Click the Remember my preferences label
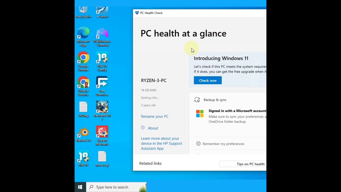The image size is (341, 192). click(x=223, y=144)
